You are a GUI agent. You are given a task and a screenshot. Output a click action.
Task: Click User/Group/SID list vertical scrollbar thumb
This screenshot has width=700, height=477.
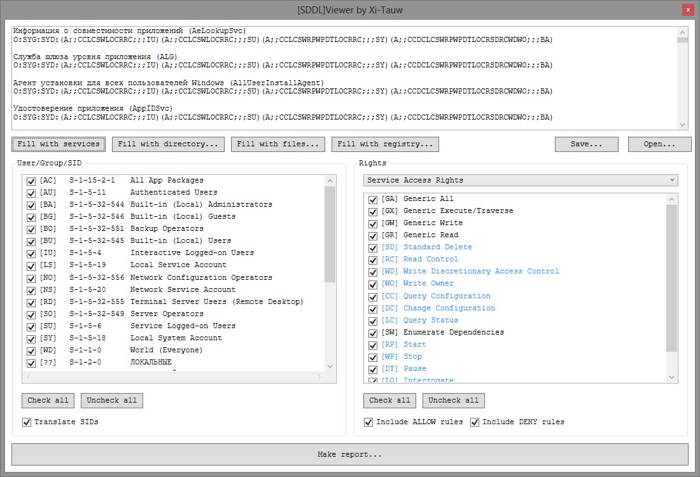point(330,234)
